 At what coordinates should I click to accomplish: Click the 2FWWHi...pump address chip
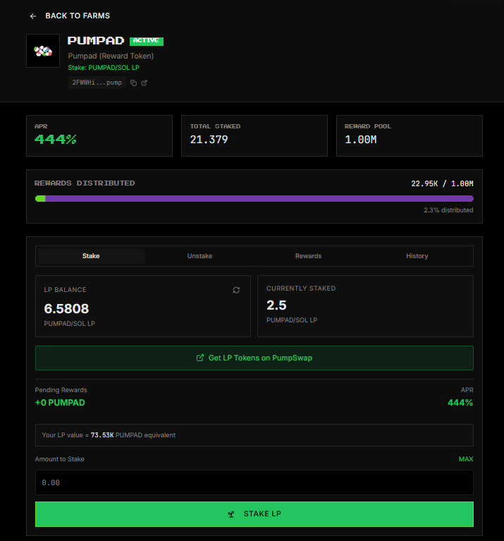(x=97, y=83)
